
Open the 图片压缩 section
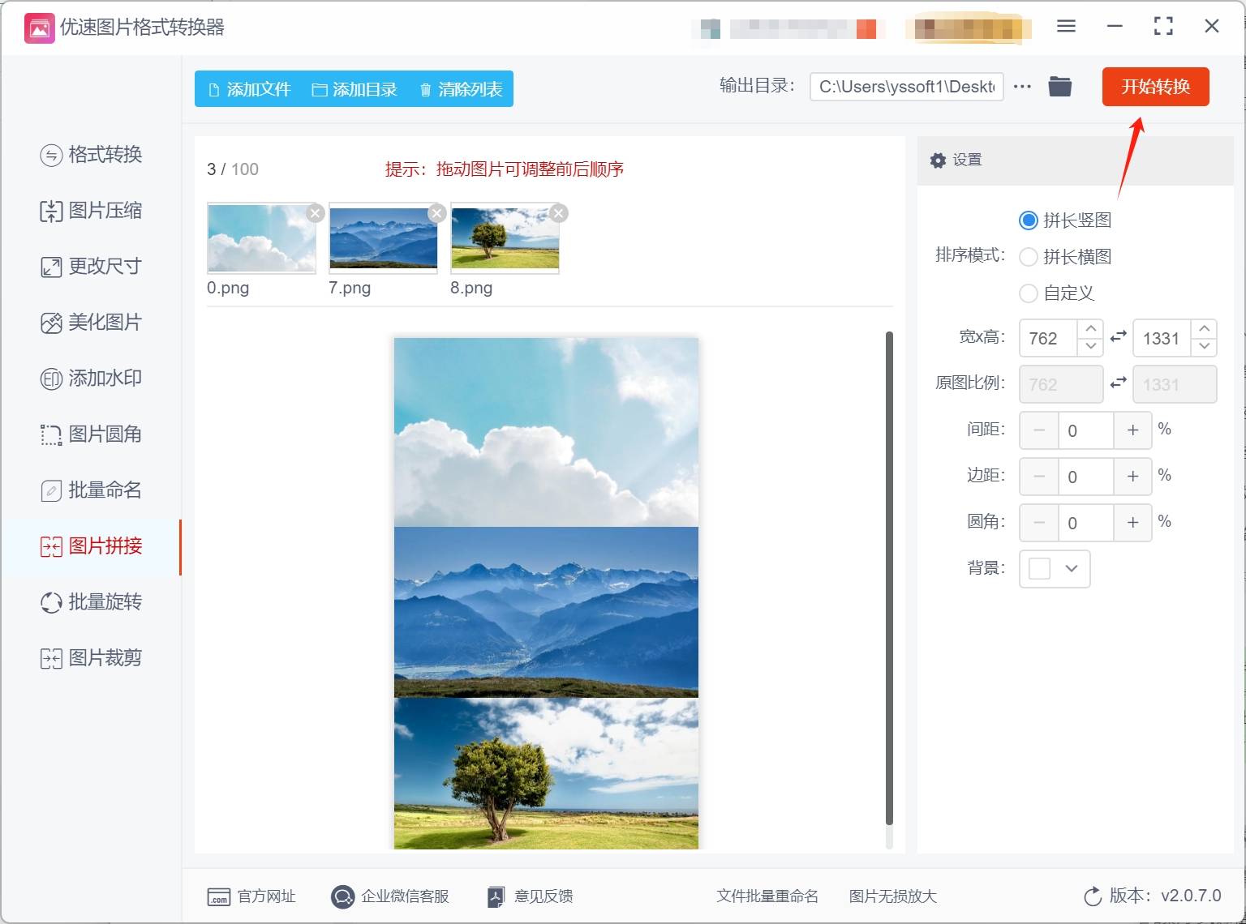[x=91, y=211]
